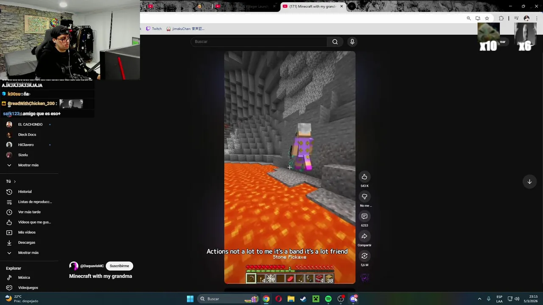Open Chrome three-dot menu
Screen dimensions: 543x305
pos(537,18)
